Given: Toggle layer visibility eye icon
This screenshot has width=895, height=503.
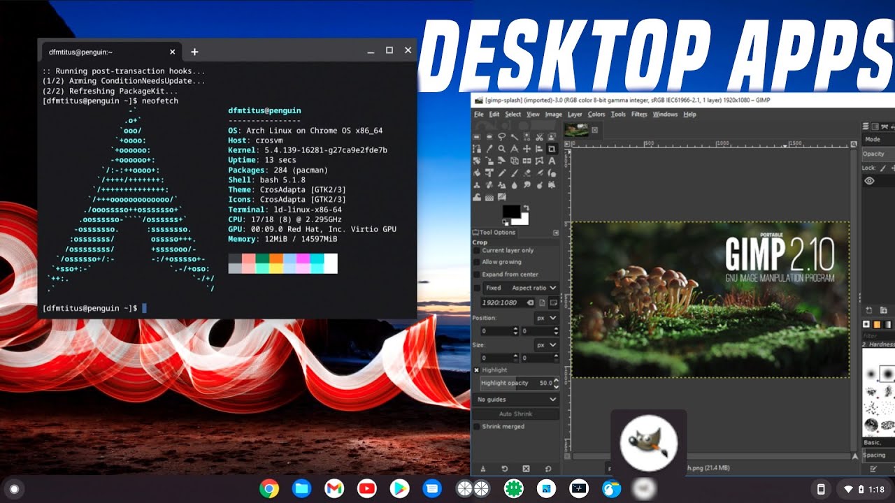Looking at the screenshot, I should click(x=869, y=181).
